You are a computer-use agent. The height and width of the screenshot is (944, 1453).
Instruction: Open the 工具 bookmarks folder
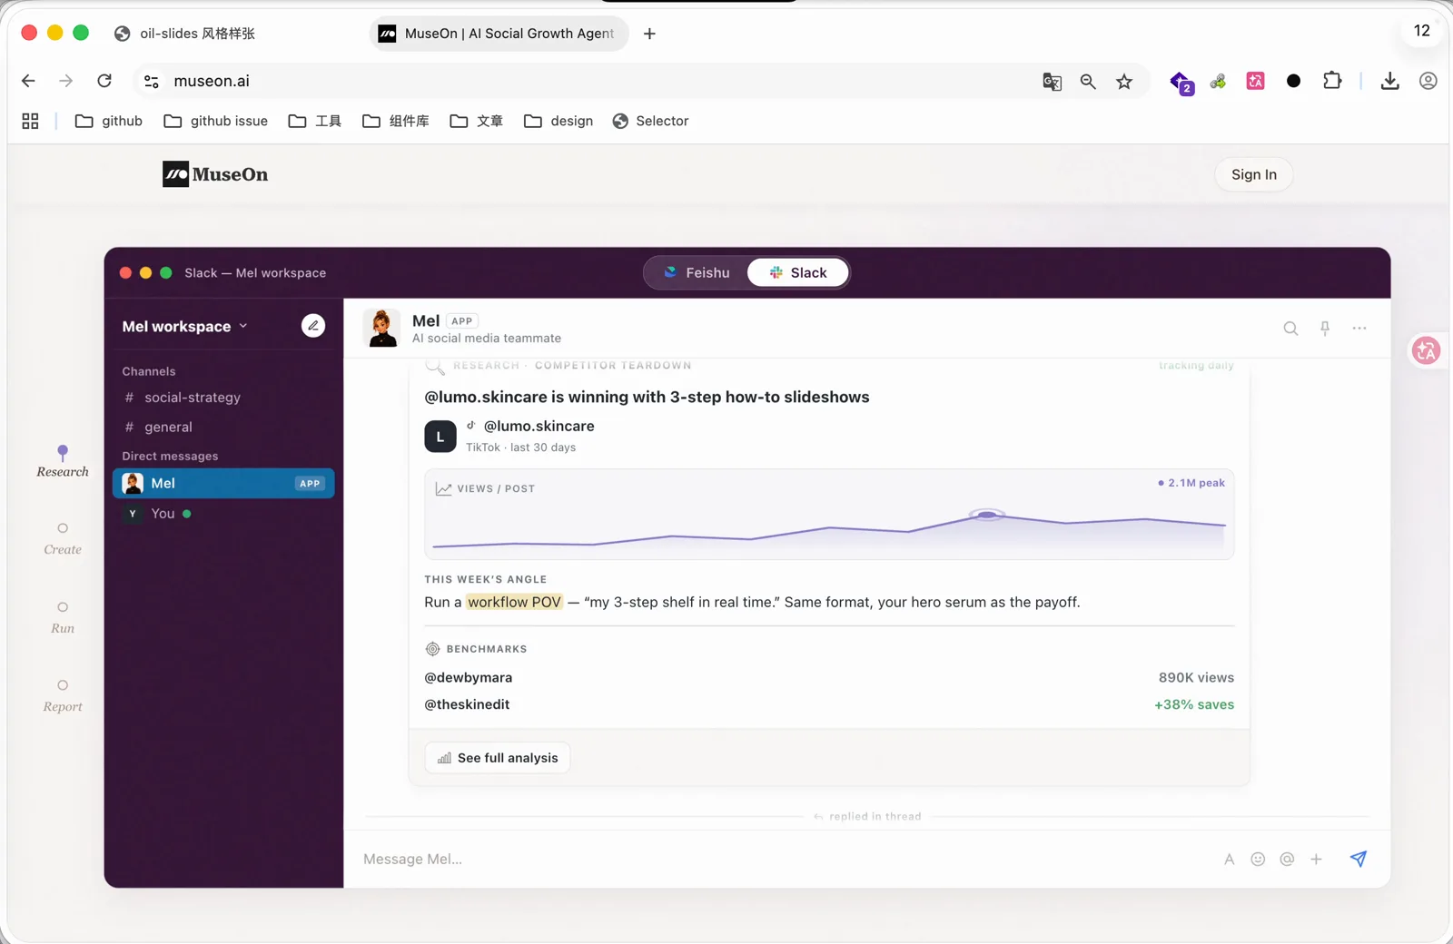tap(315, 121)
